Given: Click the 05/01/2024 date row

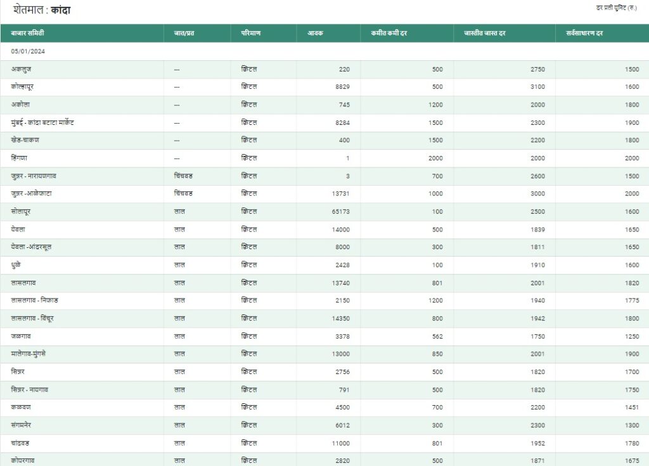Looking at the screenshot, I should click(x=28, y=51).
